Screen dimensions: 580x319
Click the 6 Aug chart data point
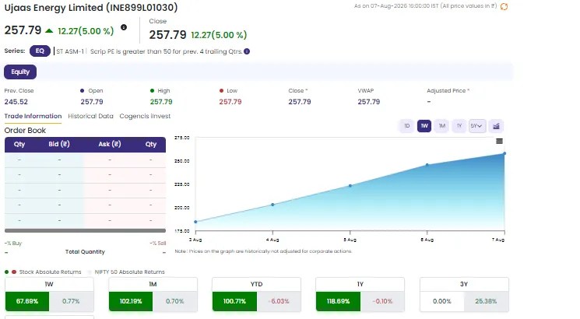(x=427, y=165)
